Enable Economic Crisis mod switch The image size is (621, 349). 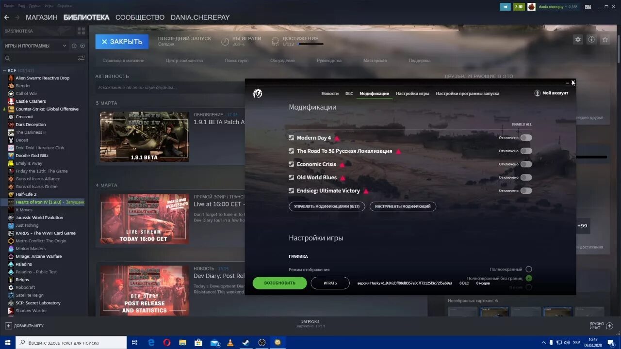526,164
